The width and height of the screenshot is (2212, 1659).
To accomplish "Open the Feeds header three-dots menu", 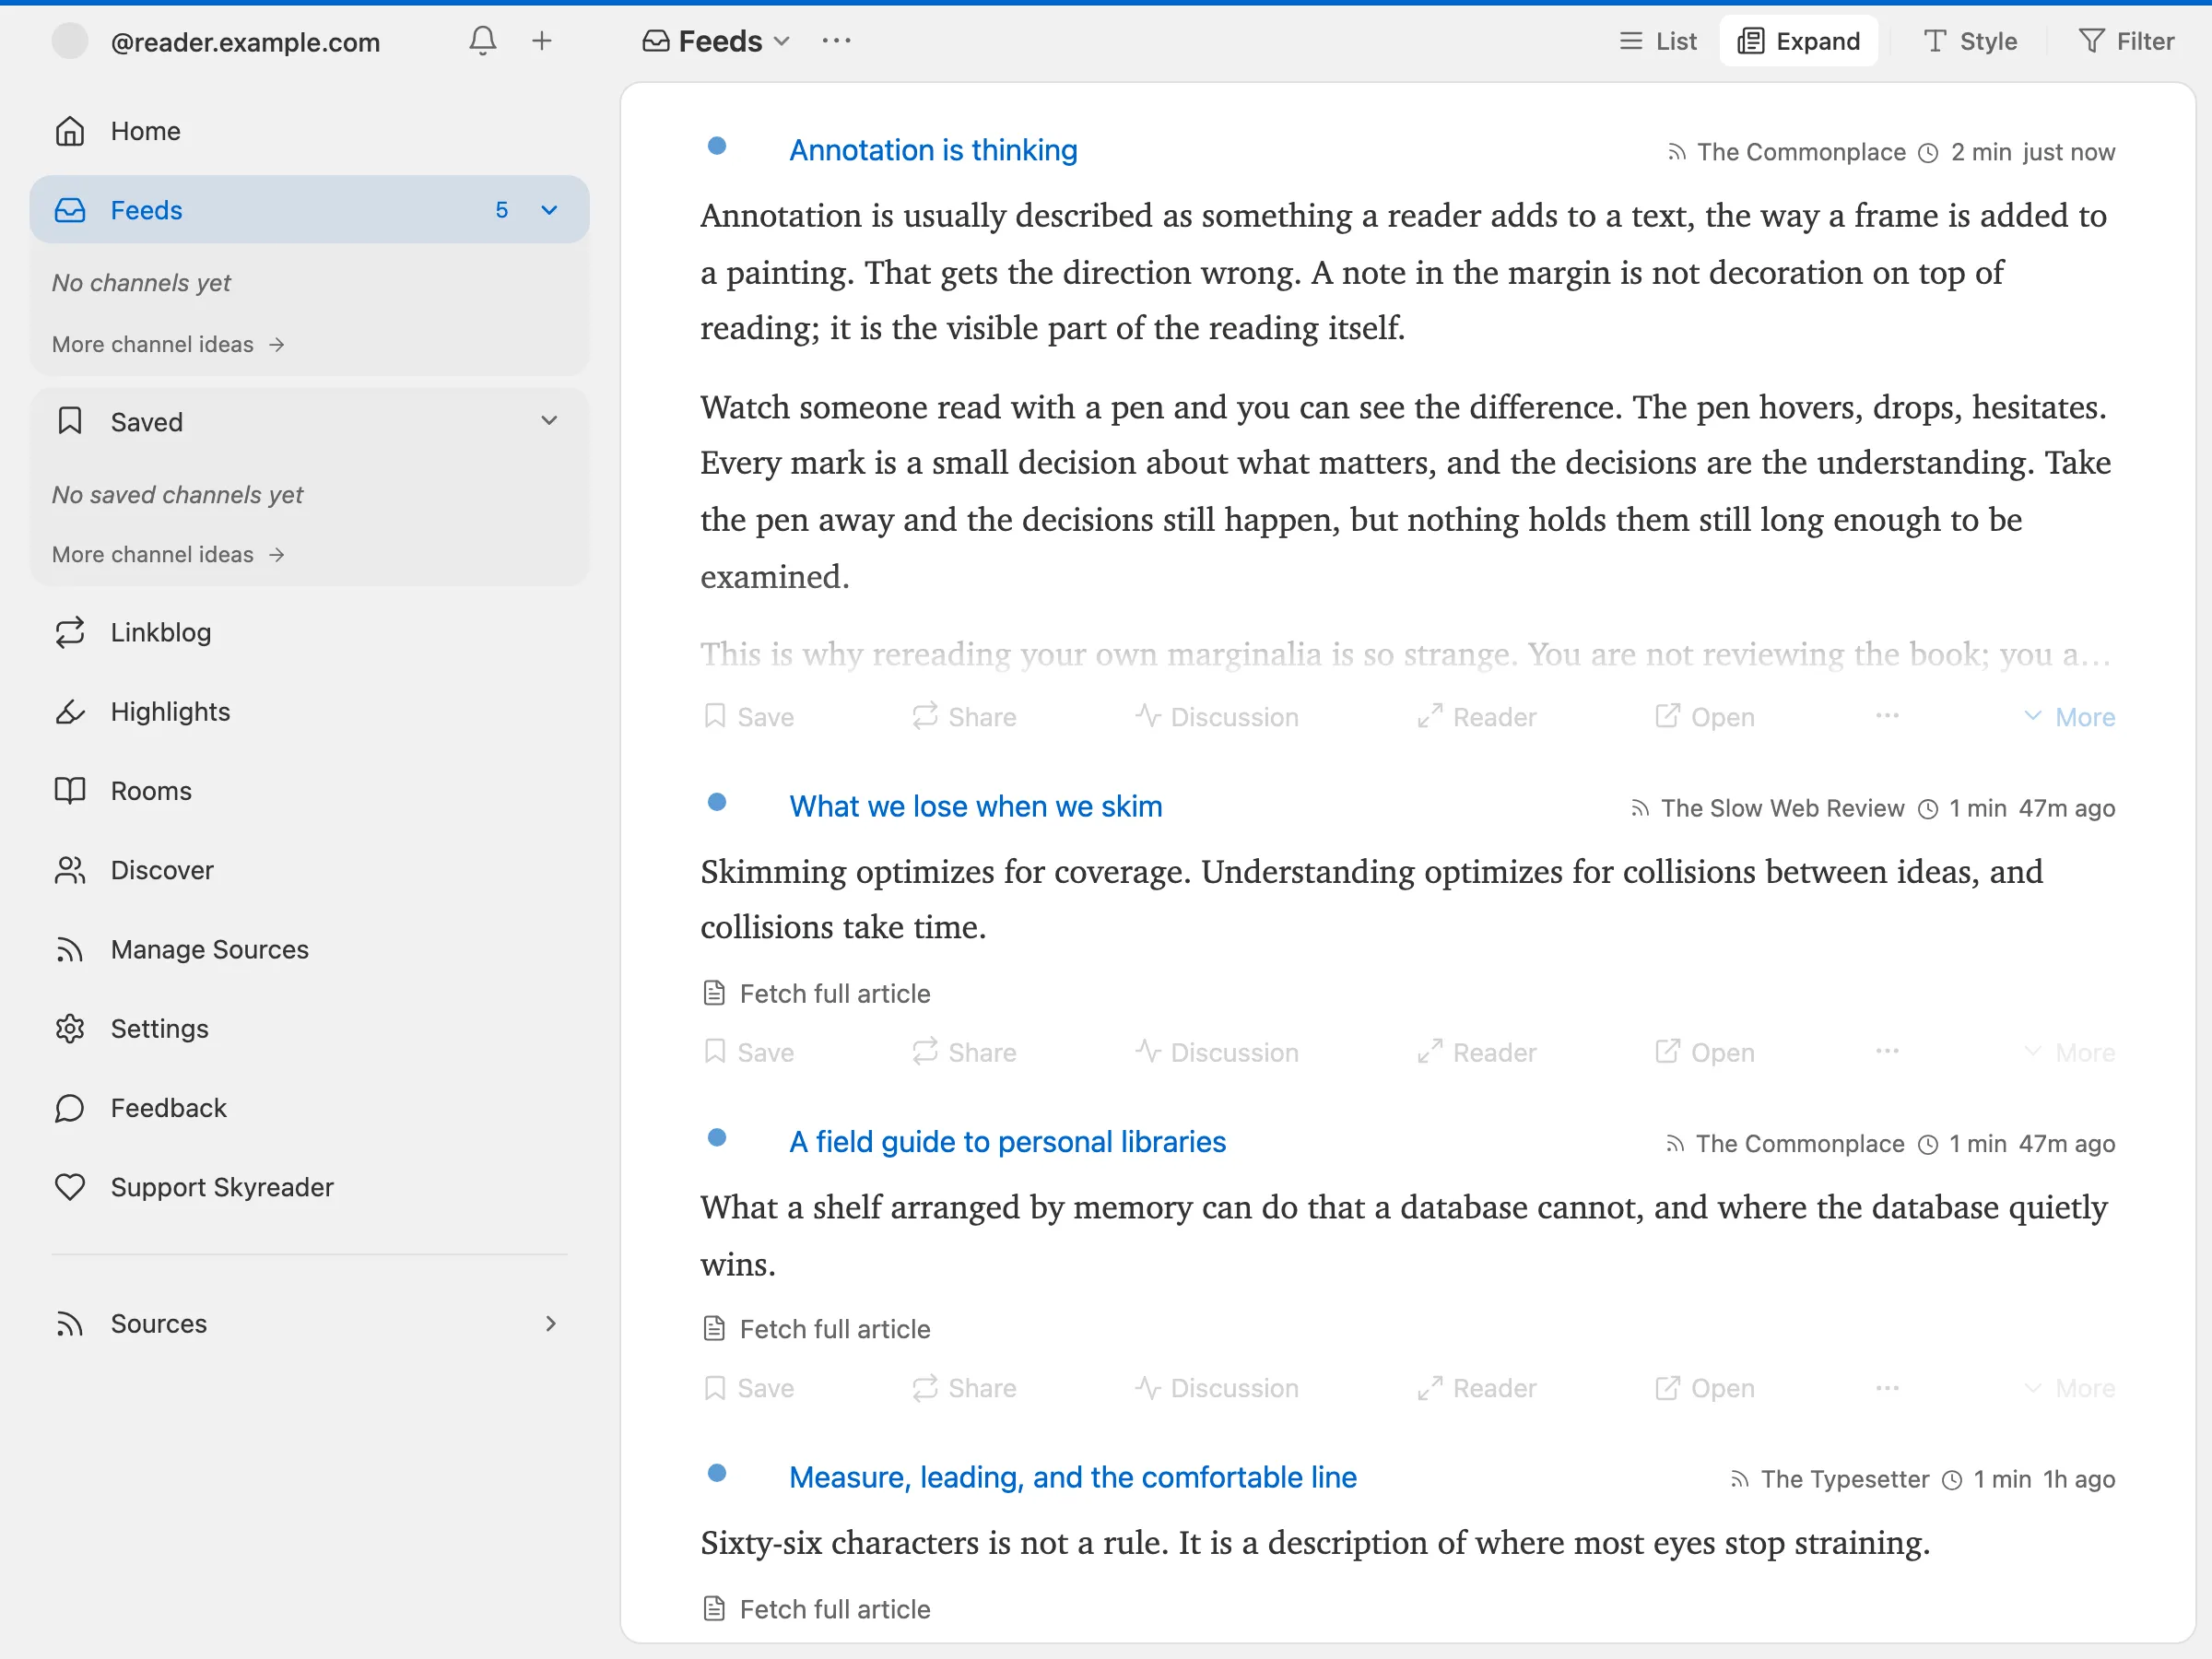I will point(836,41).
